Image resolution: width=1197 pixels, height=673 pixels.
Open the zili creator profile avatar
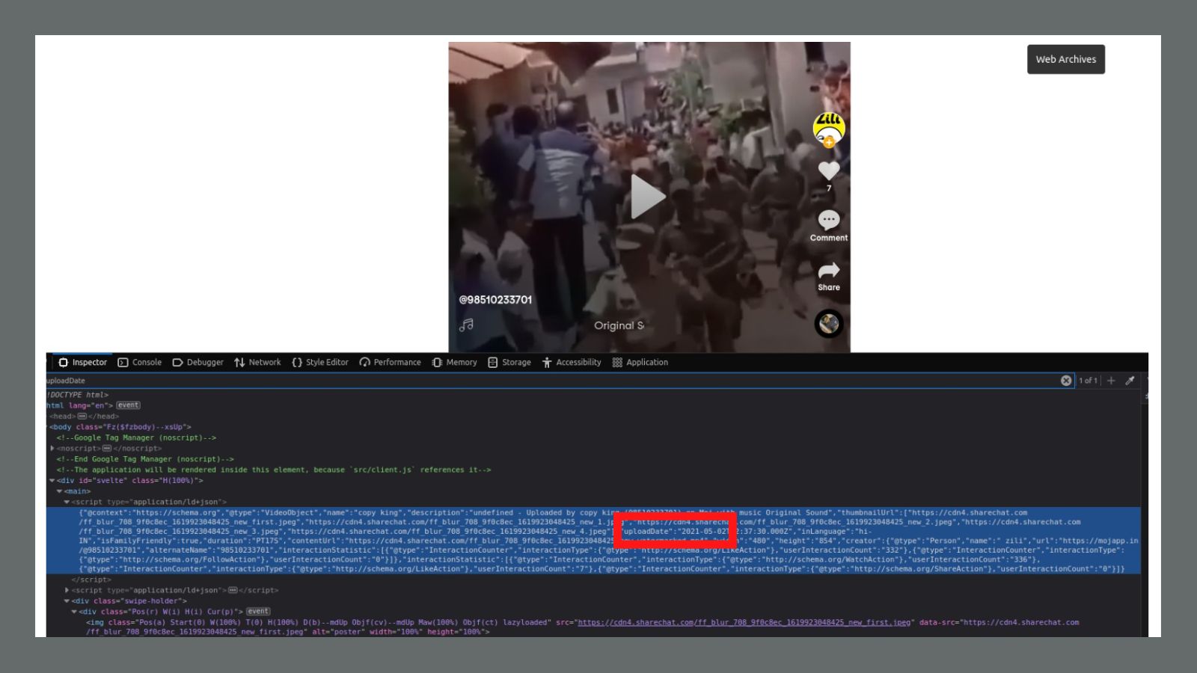point(828,129)
